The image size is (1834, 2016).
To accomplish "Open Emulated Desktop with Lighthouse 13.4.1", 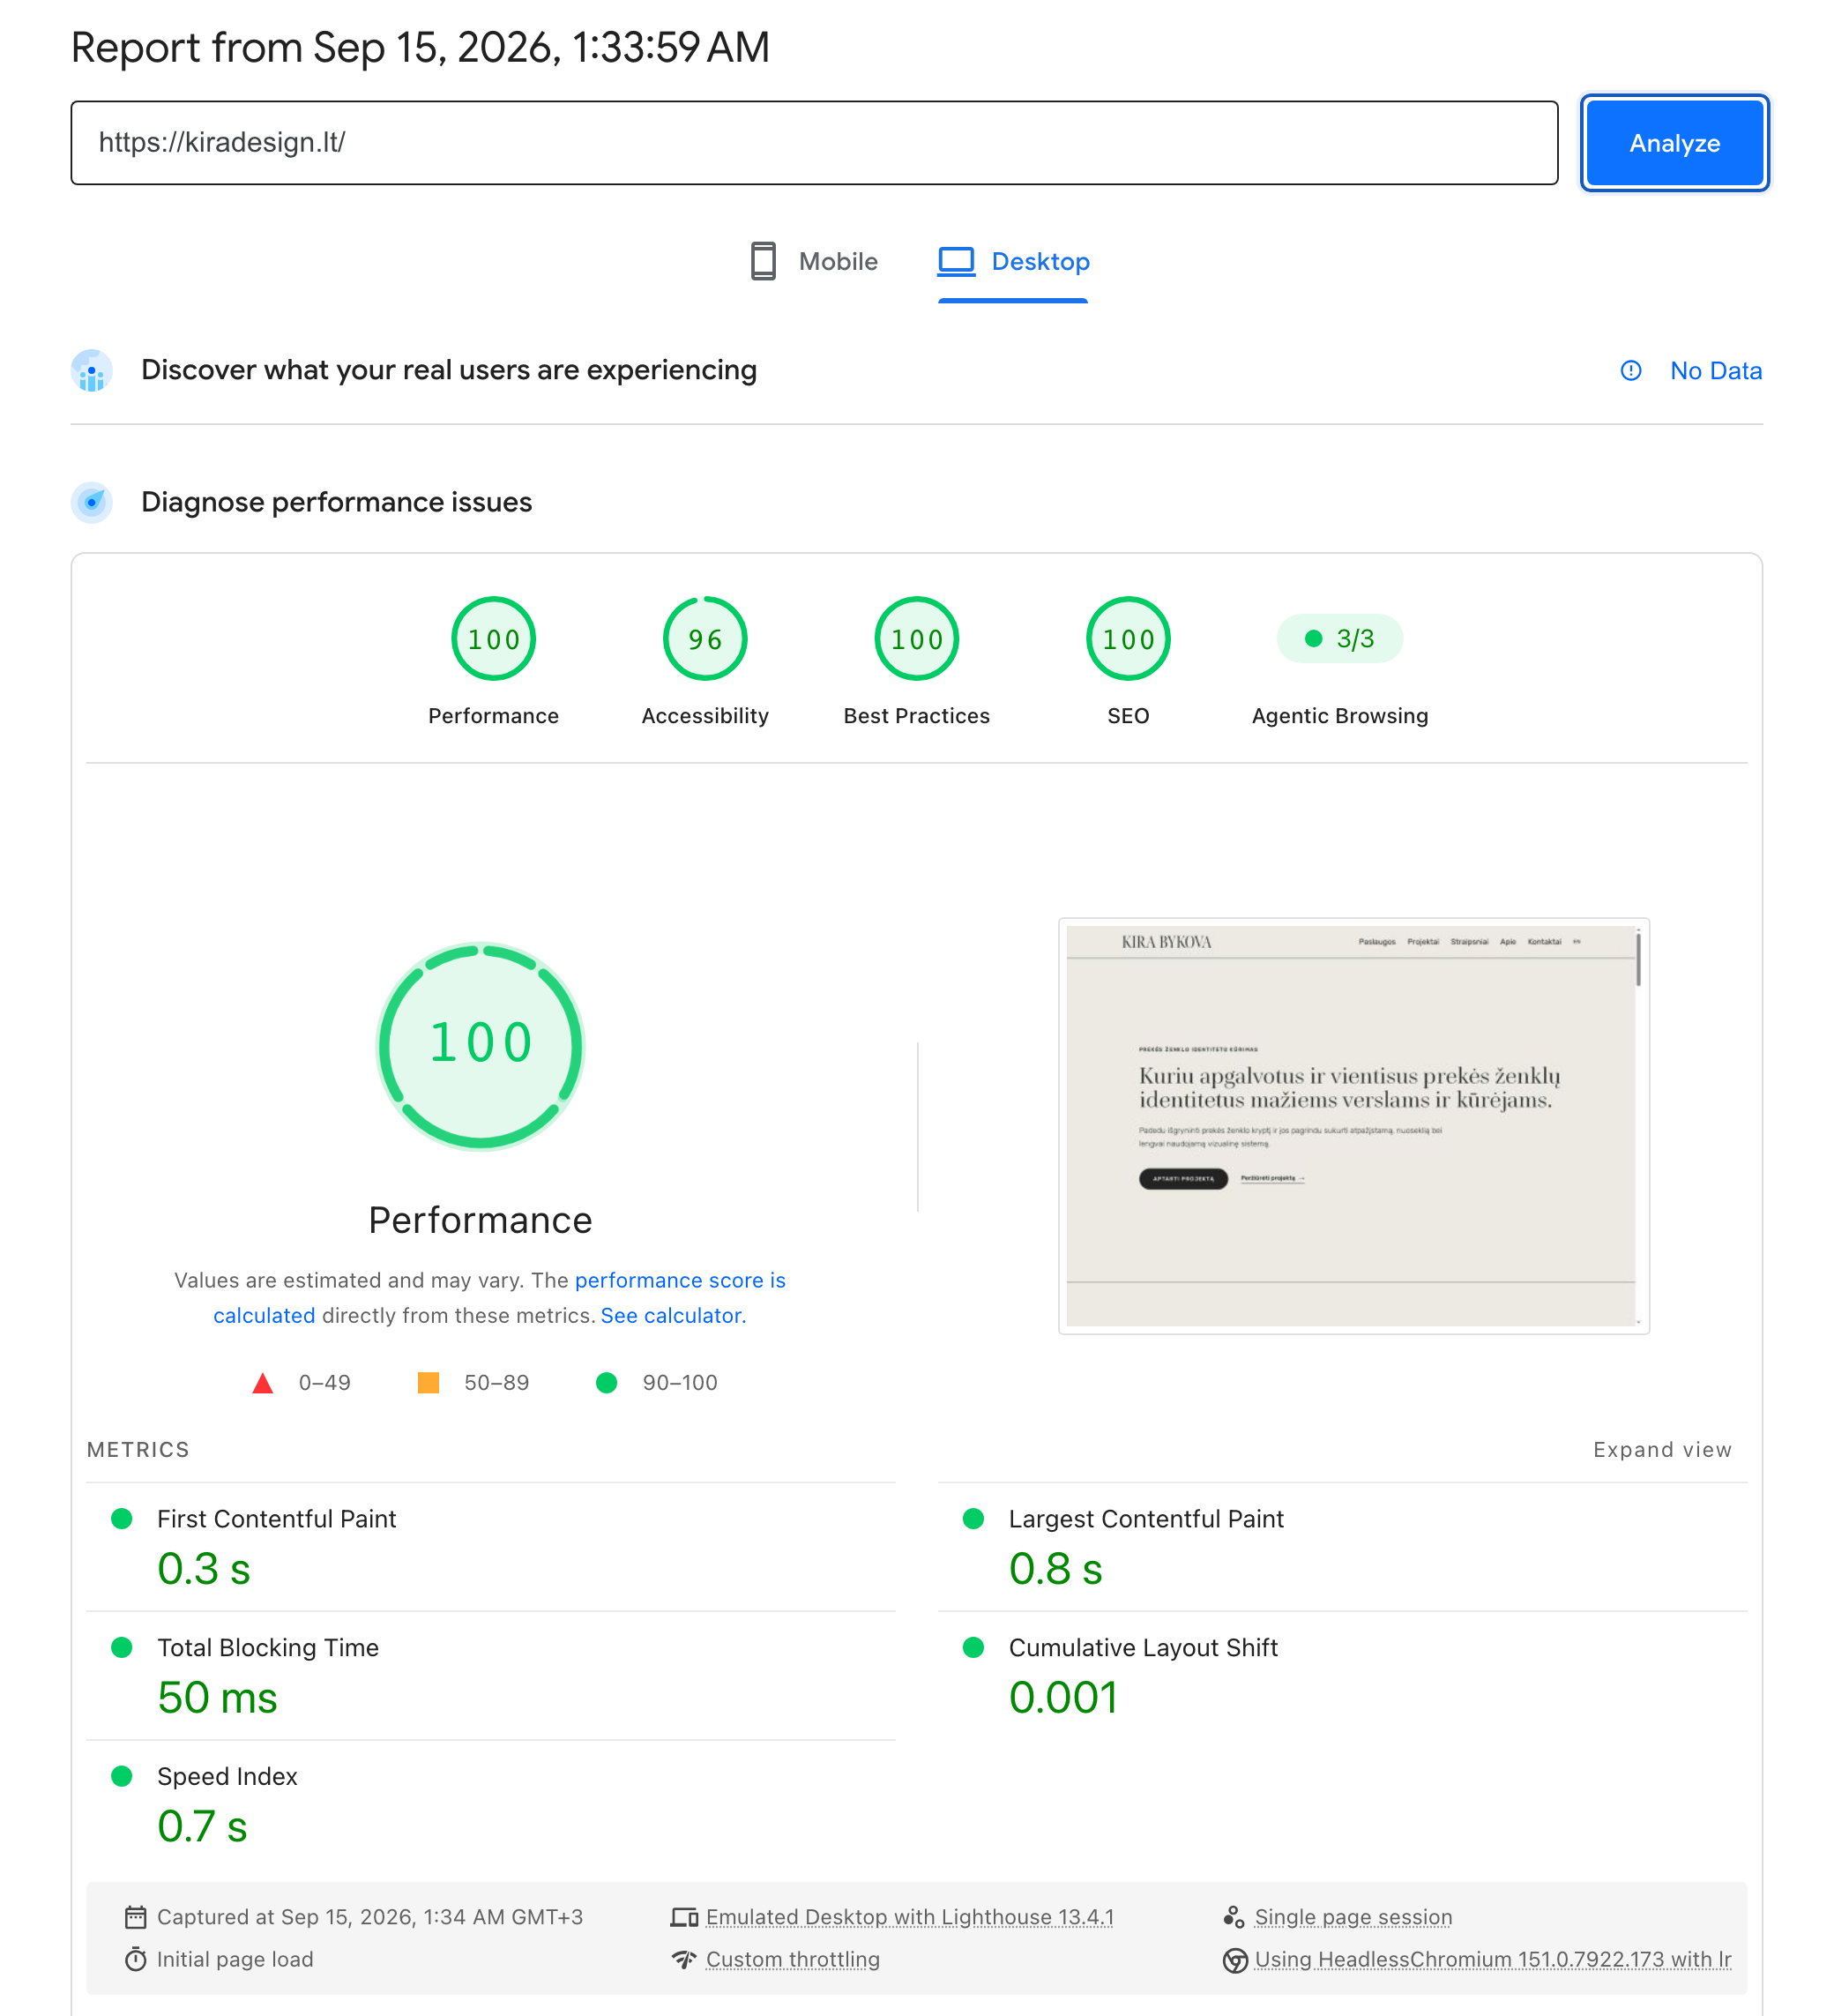I will [x=909, y=1917].
